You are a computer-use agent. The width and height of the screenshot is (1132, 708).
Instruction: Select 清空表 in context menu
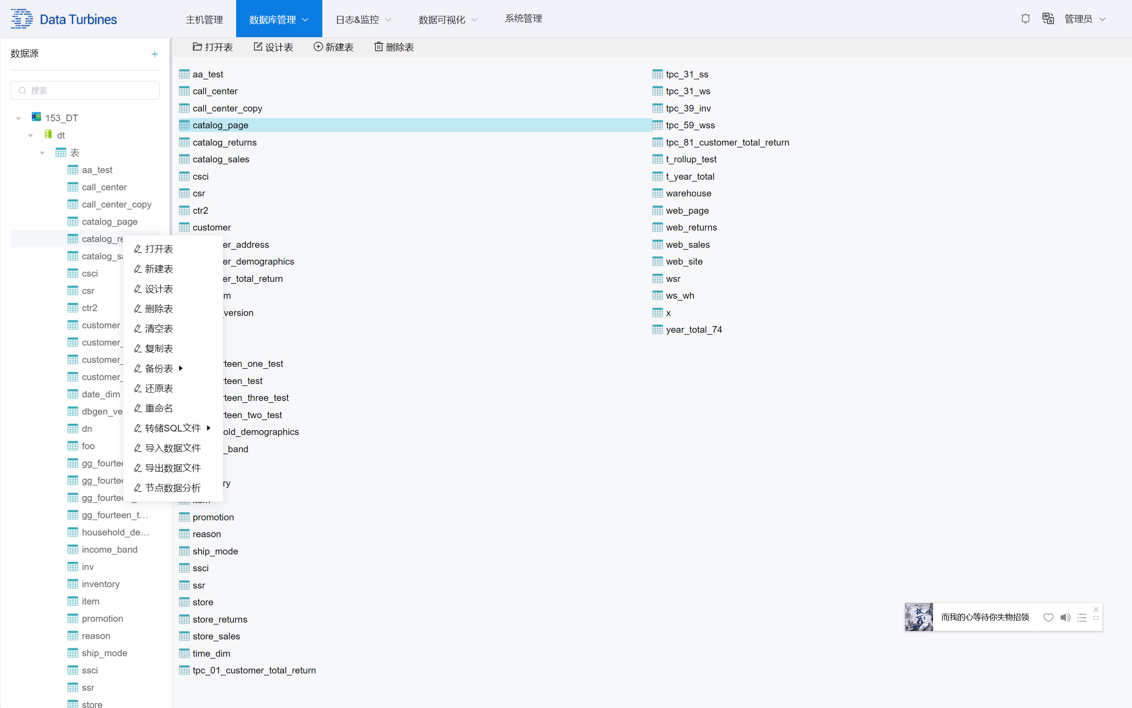coord(159,329)
